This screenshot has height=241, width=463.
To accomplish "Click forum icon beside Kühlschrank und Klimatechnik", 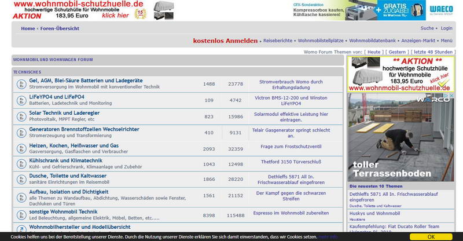I will (x=20, y=164).
